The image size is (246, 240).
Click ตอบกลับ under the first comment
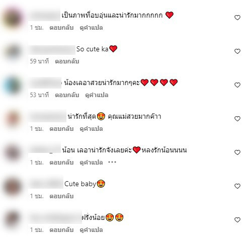(61, 28)
